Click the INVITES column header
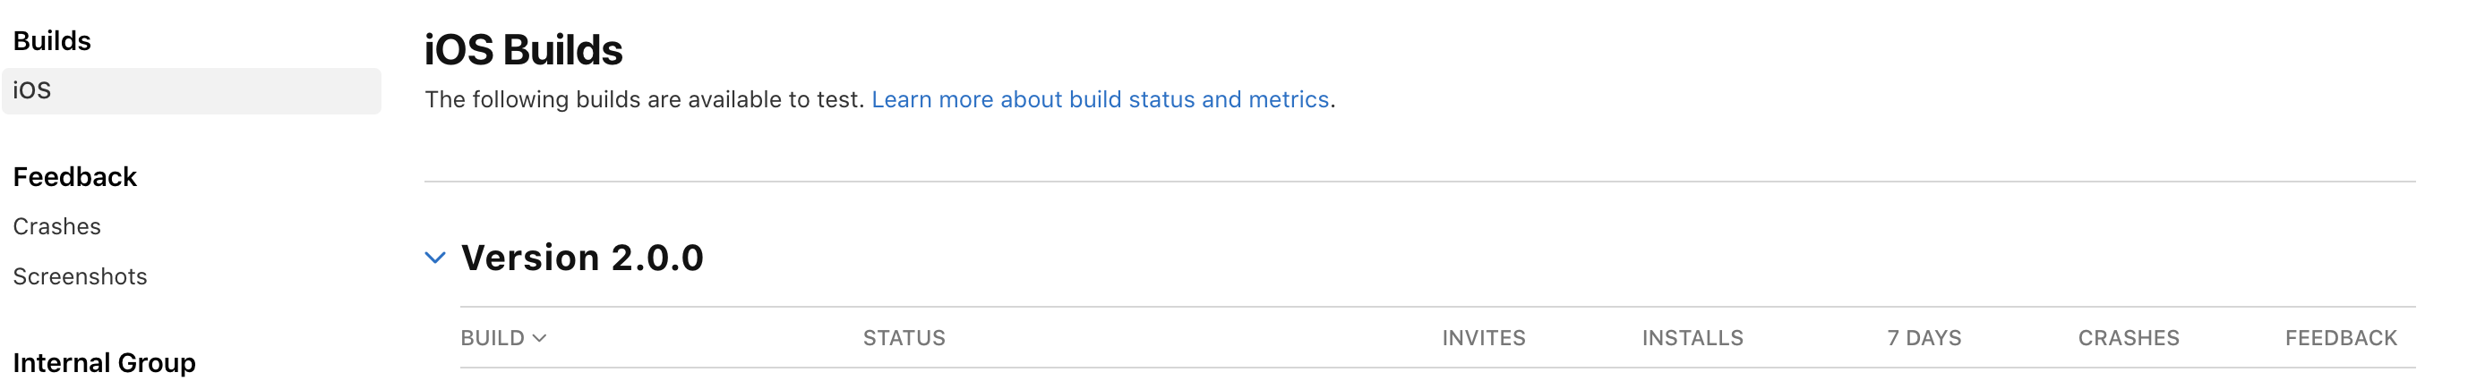 point(1483,338)
